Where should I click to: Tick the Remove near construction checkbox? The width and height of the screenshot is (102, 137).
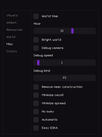click(x=36, y=87)
